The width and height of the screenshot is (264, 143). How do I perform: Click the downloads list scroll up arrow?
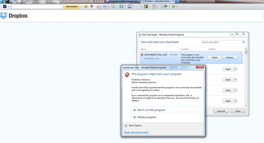246,48
